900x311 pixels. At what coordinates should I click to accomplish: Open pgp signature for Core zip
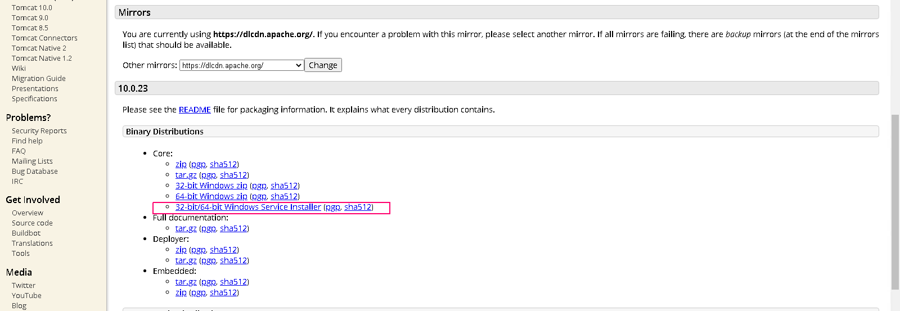(198, 164)
